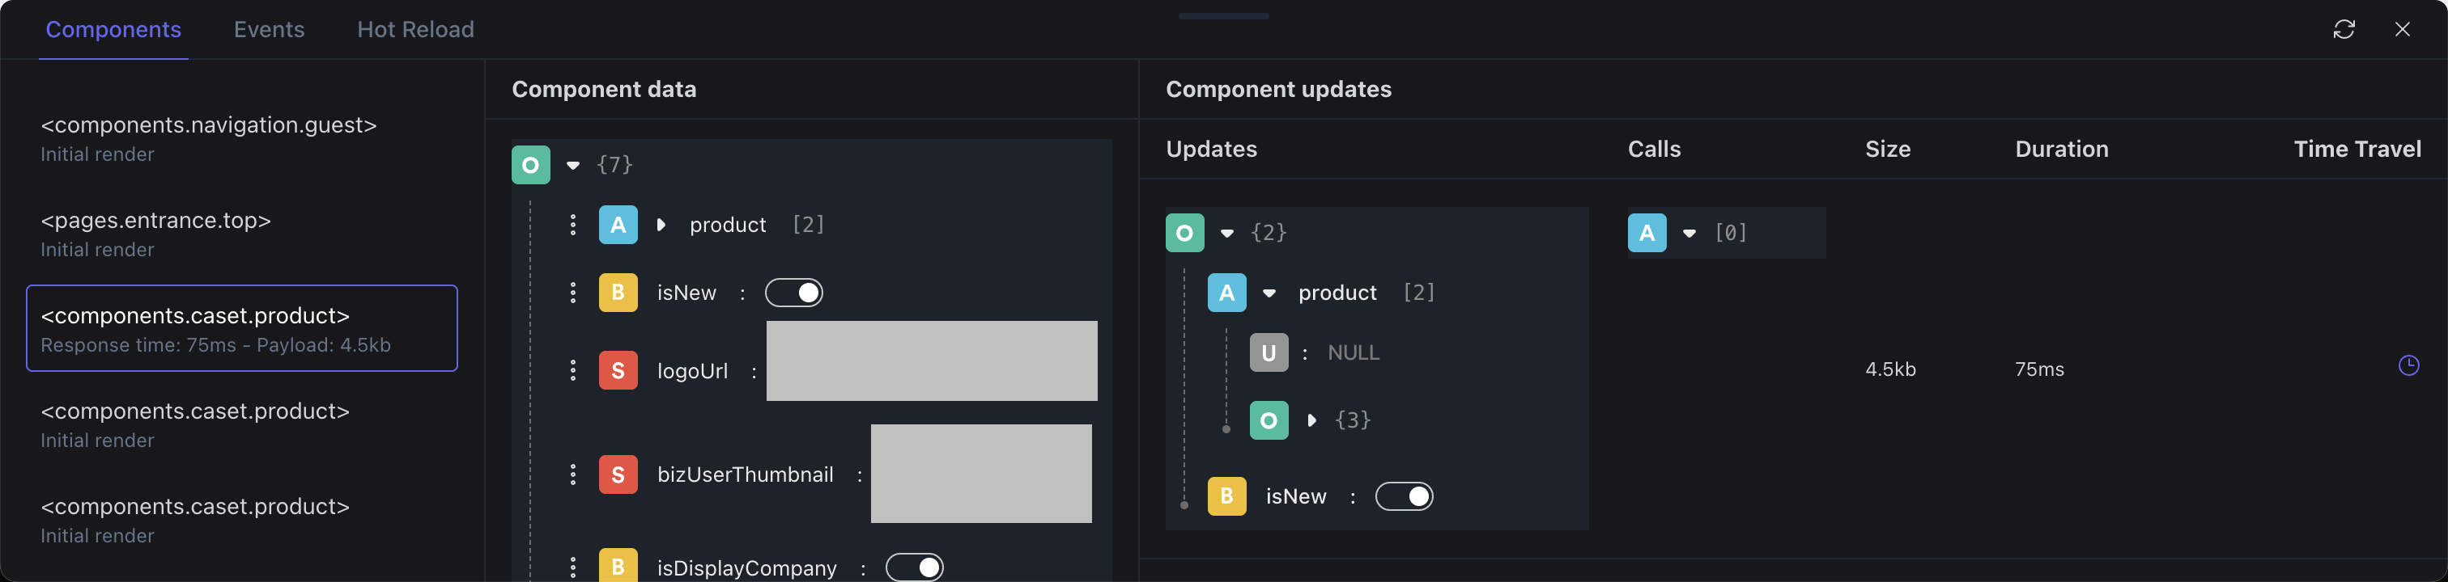Screen dimensions: 2448x582
Task: Toggle isNew switch in Component data
Action: pos(793,293)
